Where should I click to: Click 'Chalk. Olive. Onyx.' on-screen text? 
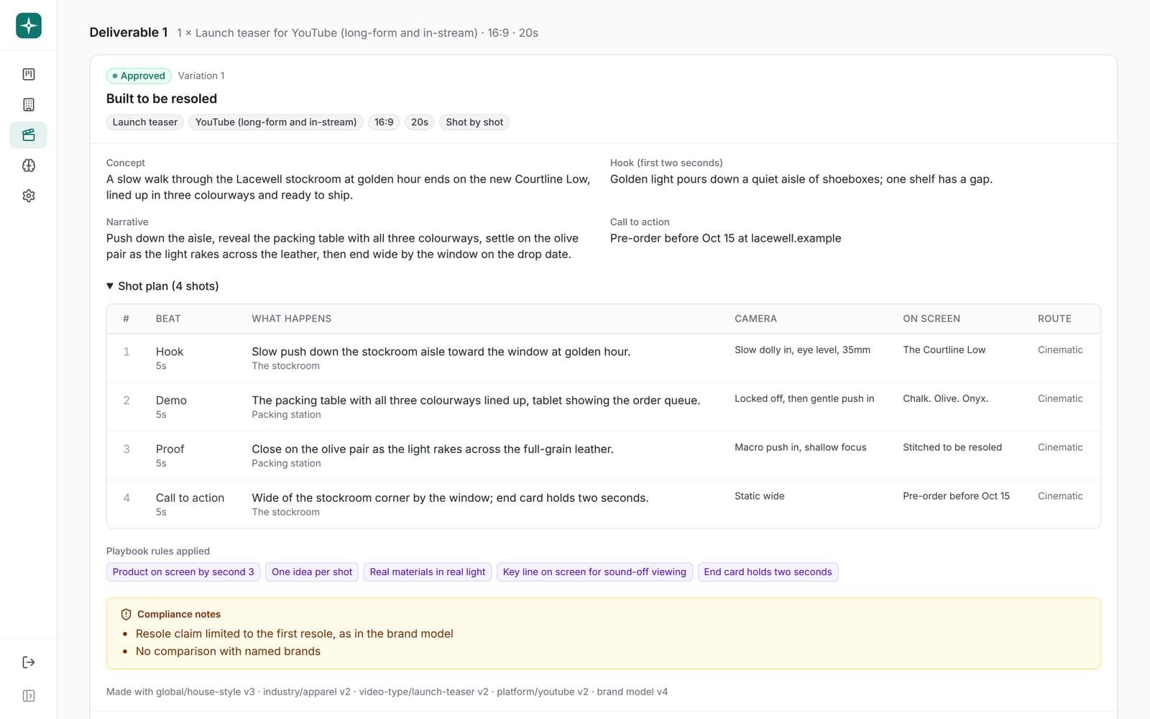(x=945, y=399)
